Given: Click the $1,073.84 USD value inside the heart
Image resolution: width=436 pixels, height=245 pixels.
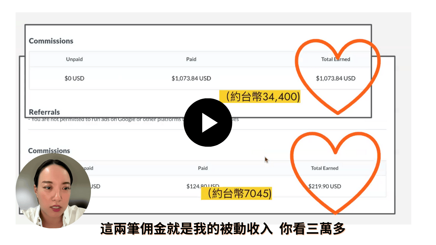Looking at the screenshot, I should 336,78.
